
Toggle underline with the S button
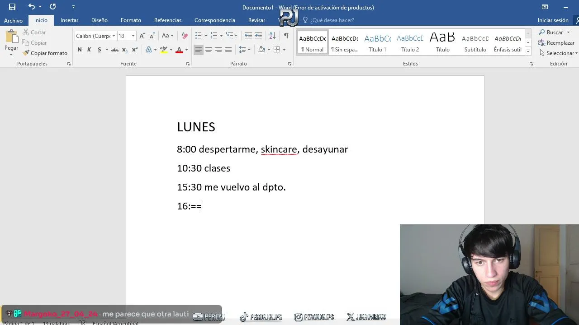(x=99, y=50)
